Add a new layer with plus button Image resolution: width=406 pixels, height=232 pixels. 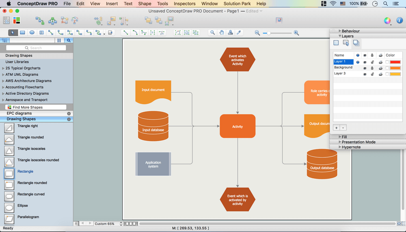pyautogui.click(x=336, y=128)
